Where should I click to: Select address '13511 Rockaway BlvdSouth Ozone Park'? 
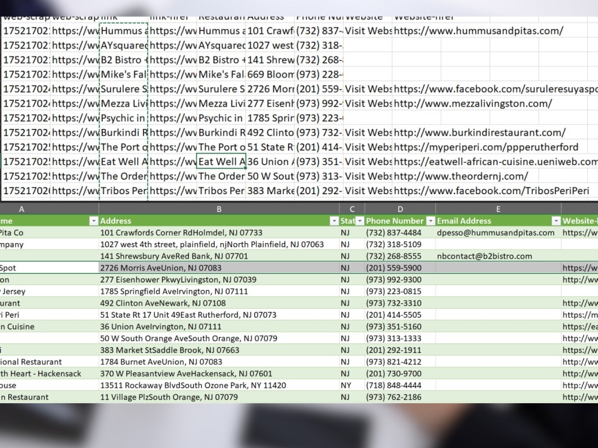pyautogui.click(x=219, y=385)
